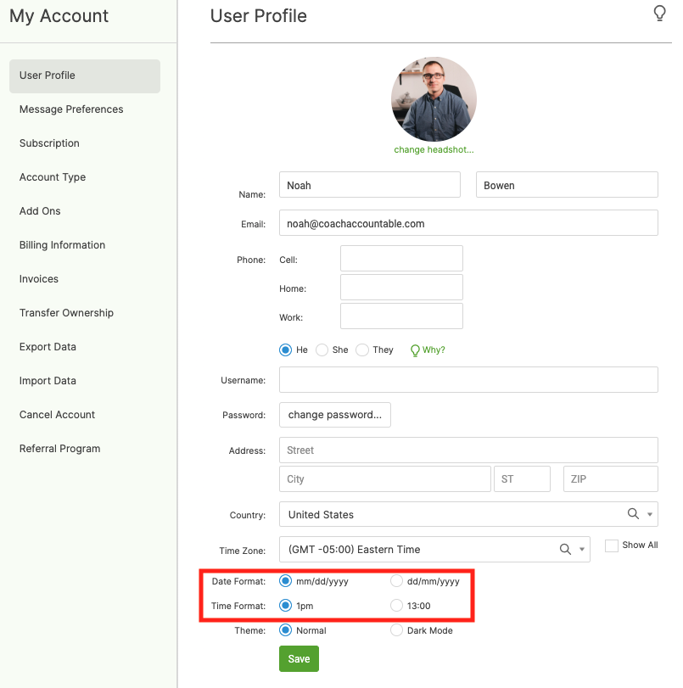Open the Country dropdown arrow

pyautogui.click(x=650, y=514)
